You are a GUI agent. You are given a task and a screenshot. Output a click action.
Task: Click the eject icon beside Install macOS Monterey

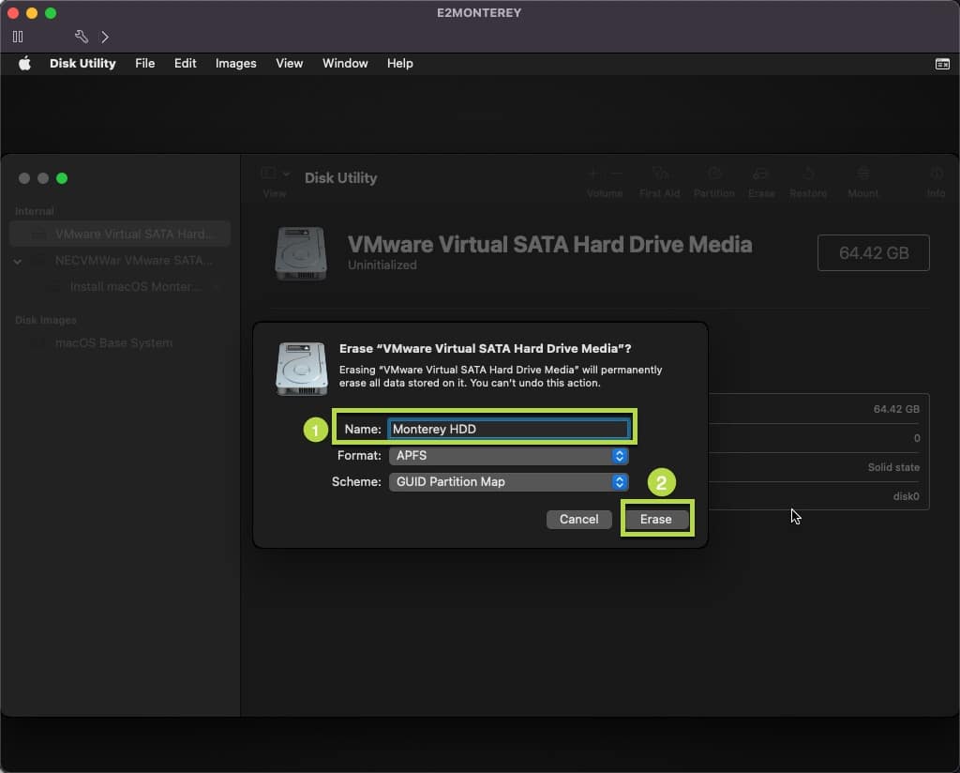point(217,287)
